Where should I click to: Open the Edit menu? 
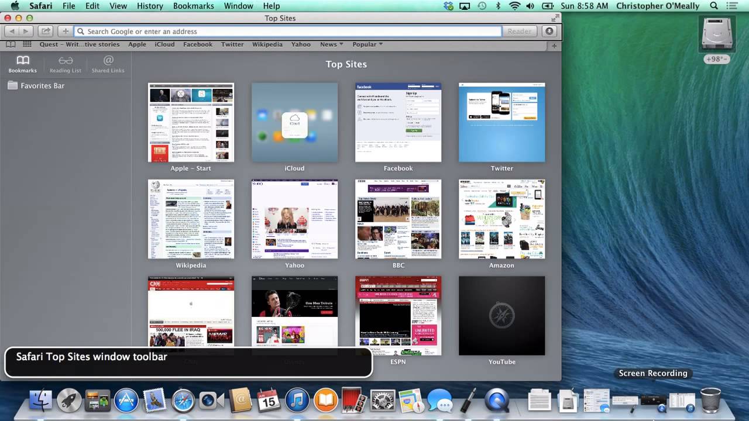(x=92, y=6)
